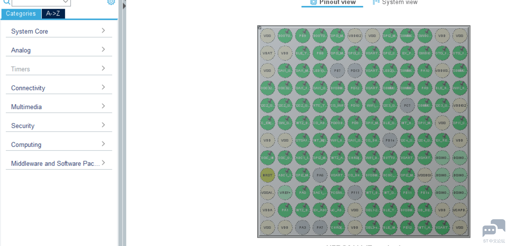The width and height of the screenshot is (508, 246).
Task: Select the VDDUS.. power pin
Action: tap(442, 71)
